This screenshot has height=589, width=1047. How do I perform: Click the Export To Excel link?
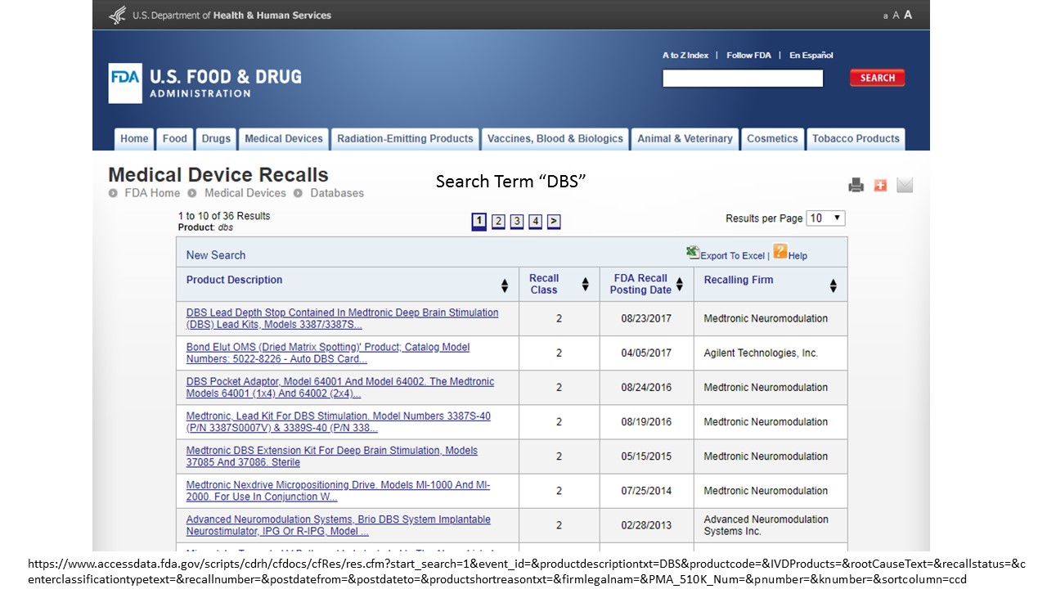click(x=732, y=256)
